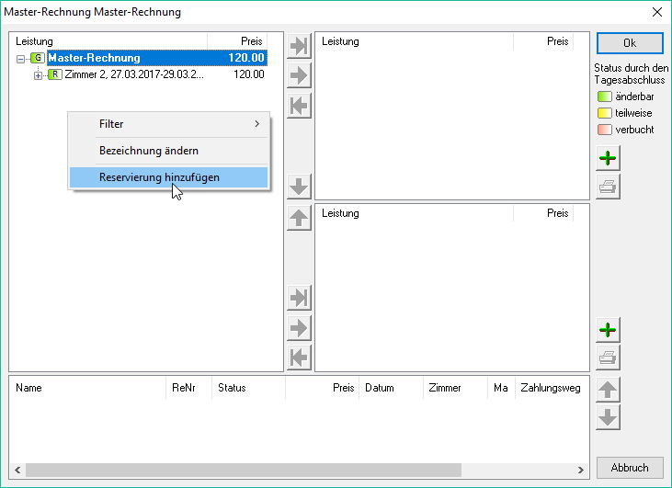Click the top single right arrow button

point(299,75)
